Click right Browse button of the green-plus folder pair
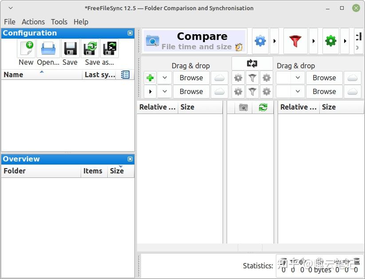The height and width of the screenshot is (279, 365). [324, 78]
